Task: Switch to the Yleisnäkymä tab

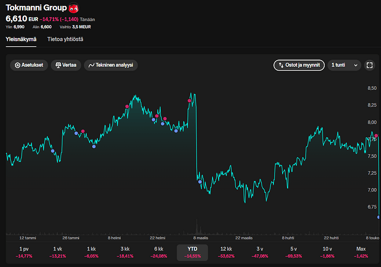Action: [21, 39]
